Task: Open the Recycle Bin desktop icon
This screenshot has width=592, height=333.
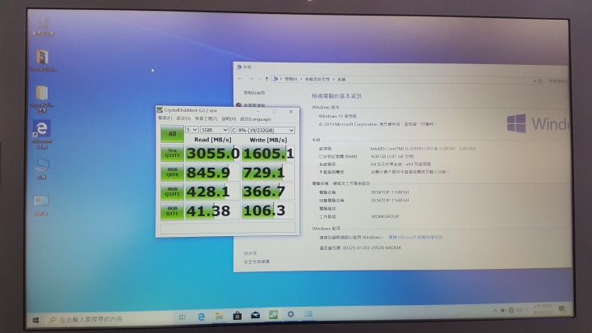Action: [x=43, y=26]
